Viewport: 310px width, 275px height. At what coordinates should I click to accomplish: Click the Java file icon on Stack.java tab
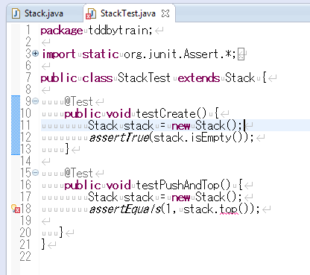[x=16, y=13]
